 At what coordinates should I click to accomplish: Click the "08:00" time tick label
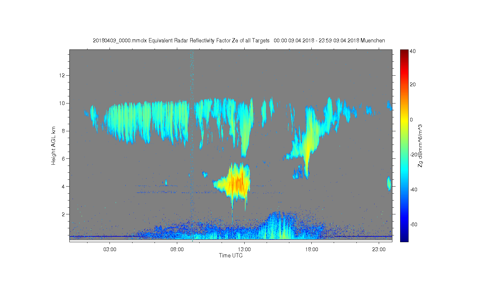pyautogui.click(x=177, y=250)
